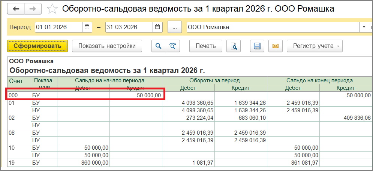Click Показать настройки button
This screenshot has height=171, width=373.
pyautogui.click(x=107, y=46)
